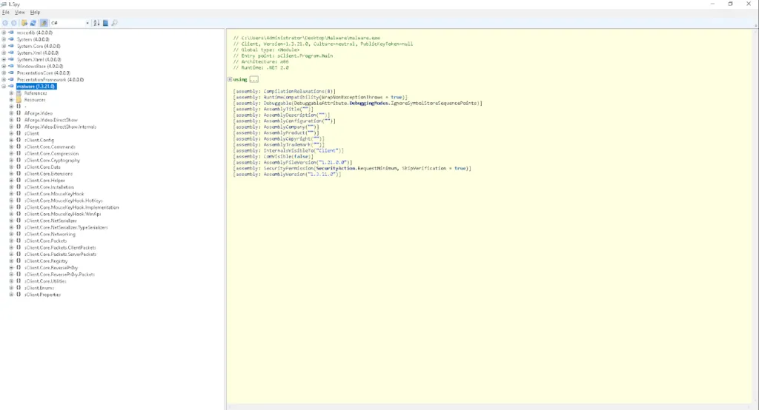Click namespace icon beside xClient.Core.Helper
Screen dimensions: 759x410
point(19,181)
